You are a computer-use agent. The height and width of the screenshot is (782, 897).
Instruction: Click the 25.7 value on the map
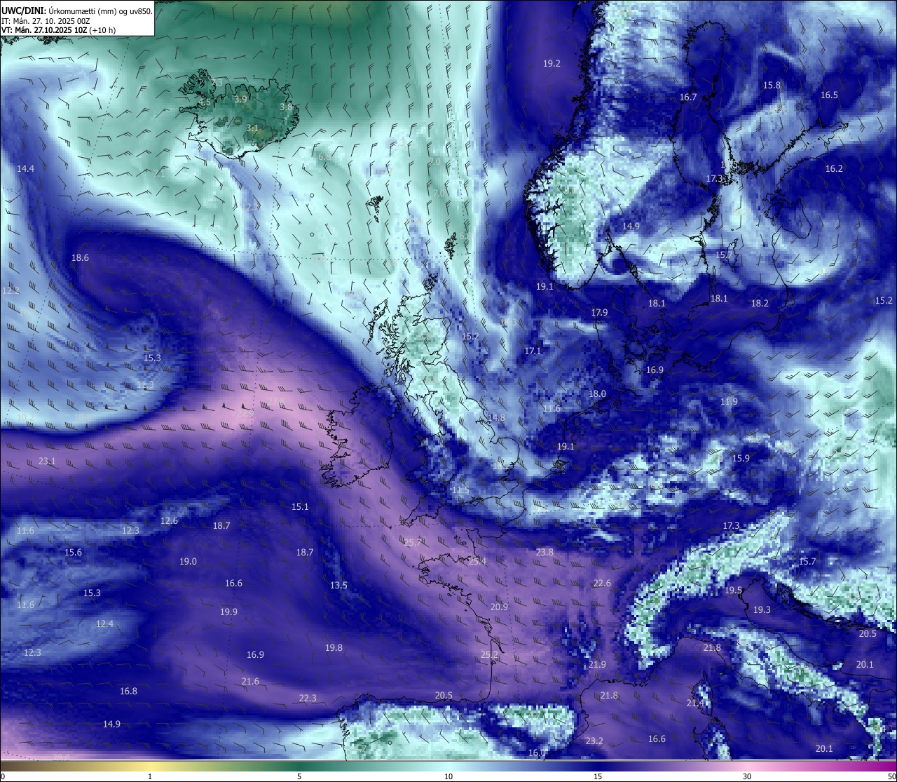pyautogui.click(x=413, y=542)
